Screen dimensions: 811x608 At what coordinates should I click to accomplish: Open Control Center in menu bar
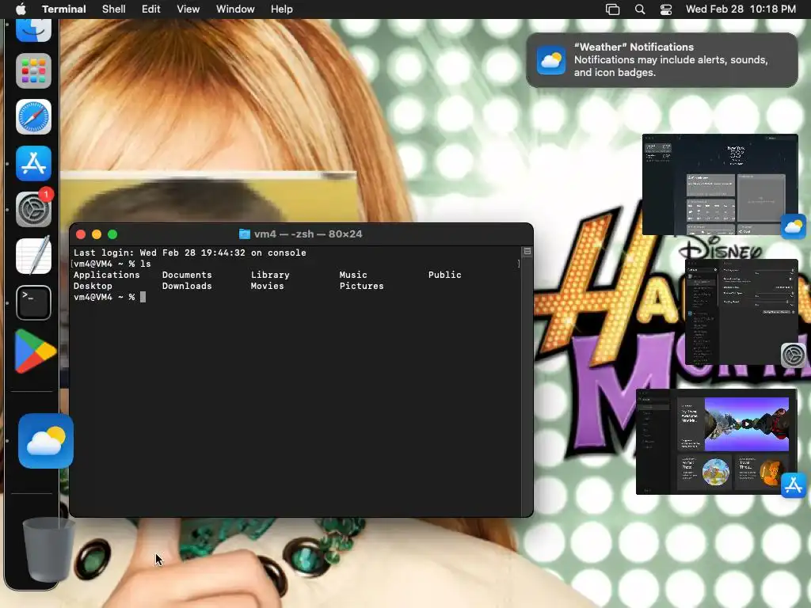666,9
